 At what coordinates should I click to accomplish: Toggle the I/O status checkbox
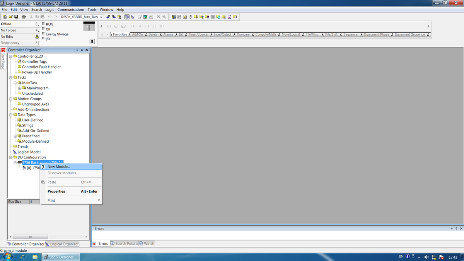43,39
